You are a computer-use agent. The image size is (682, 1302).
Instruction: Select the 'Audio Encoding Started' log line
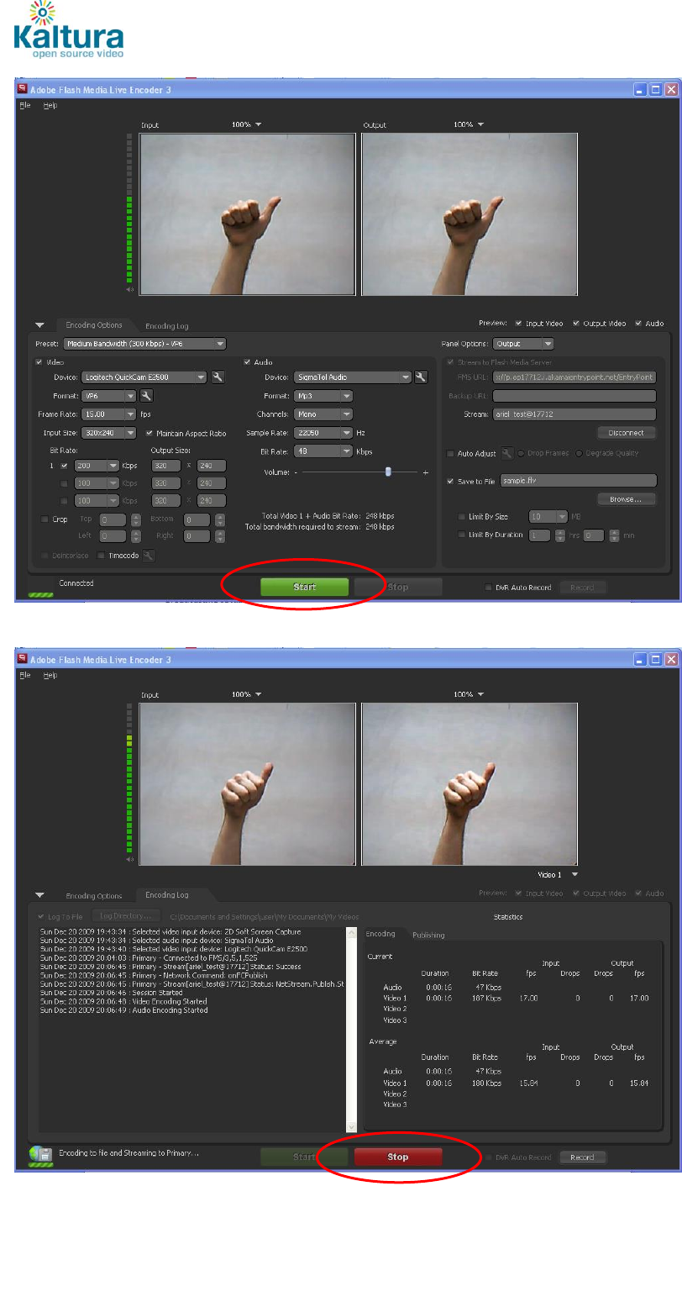click(123, 1010)
